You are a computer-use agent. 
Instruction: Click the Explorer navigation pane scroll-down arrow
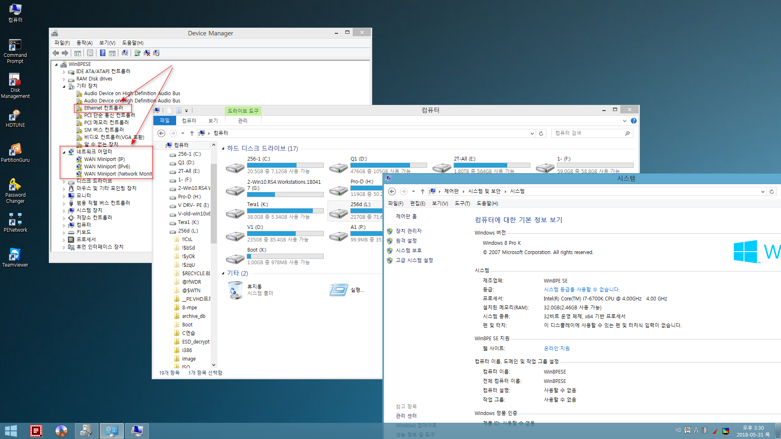point(214,365)
